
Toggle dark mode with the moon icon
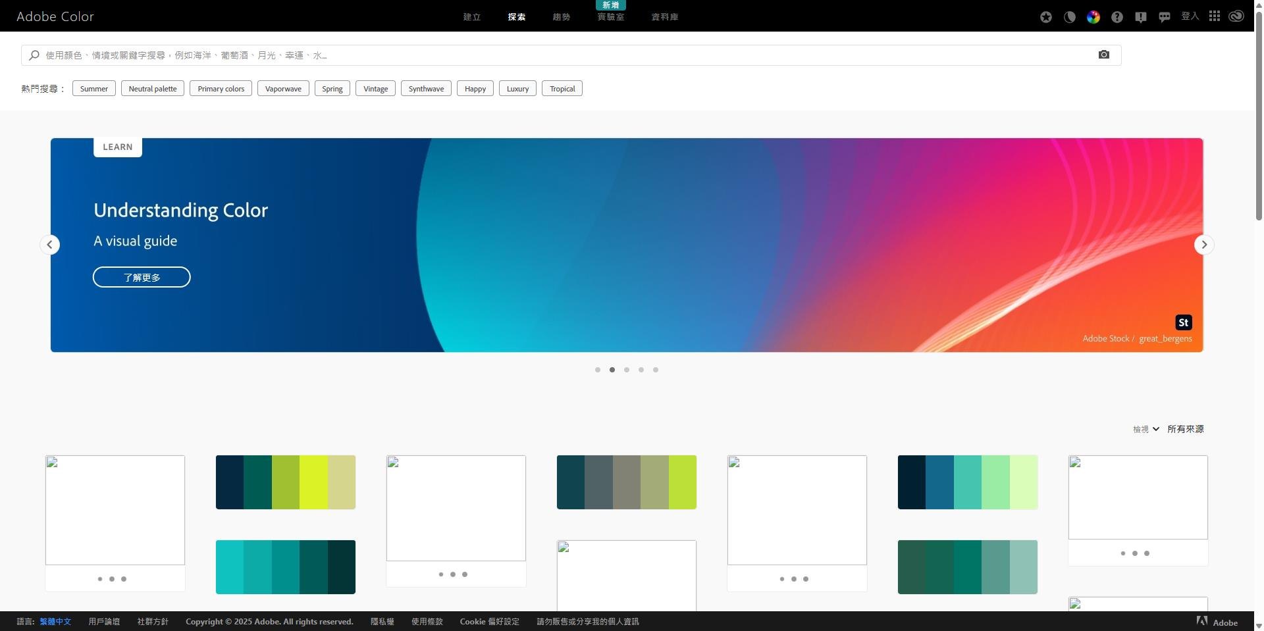click(x=1070, y=17)
